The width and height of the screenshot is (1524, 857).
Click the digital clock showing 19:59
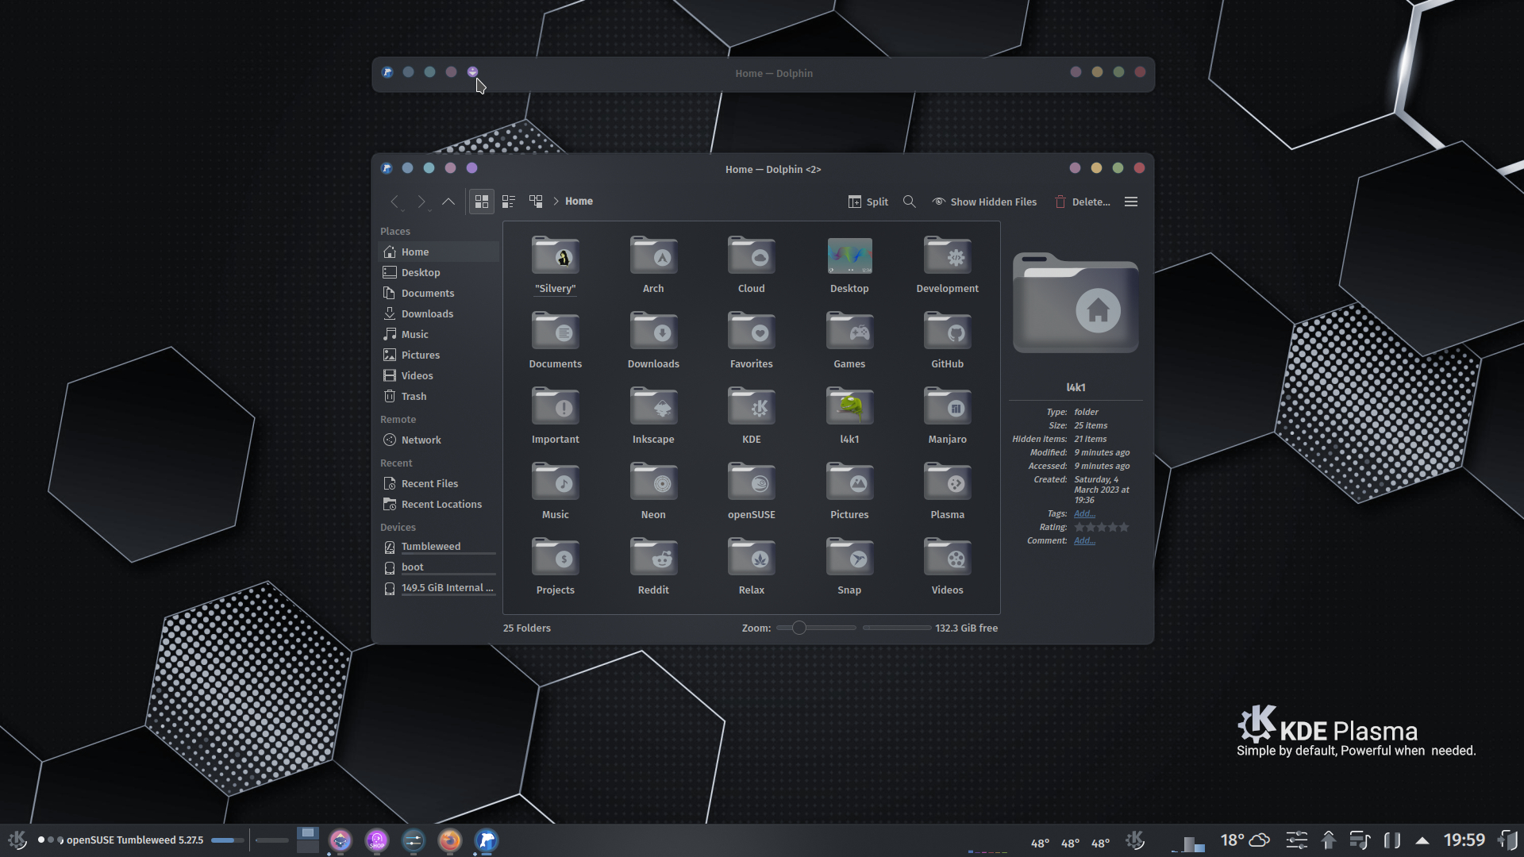tap(1464, 840)
